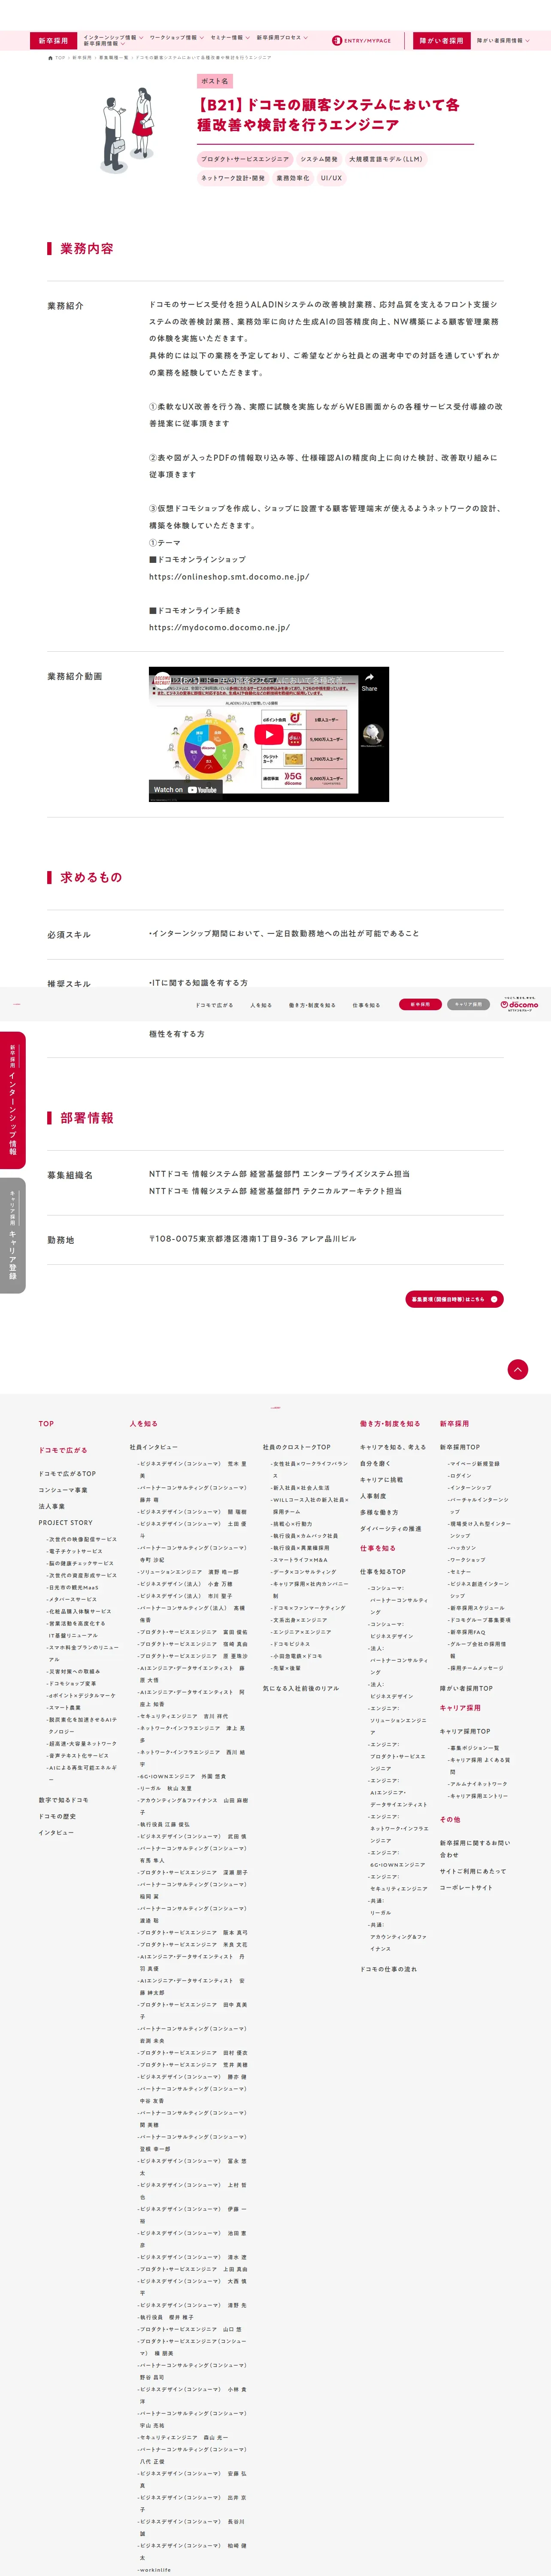Open 働き方・制度を知る sticky nav item
The height and width of the screenshot is (2576, 551).
pyautogui.click(x=312, y=1005)
